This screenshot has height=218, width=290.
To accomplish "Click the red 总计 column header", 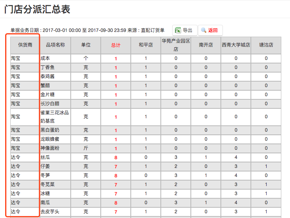I will tap(116, 45).
